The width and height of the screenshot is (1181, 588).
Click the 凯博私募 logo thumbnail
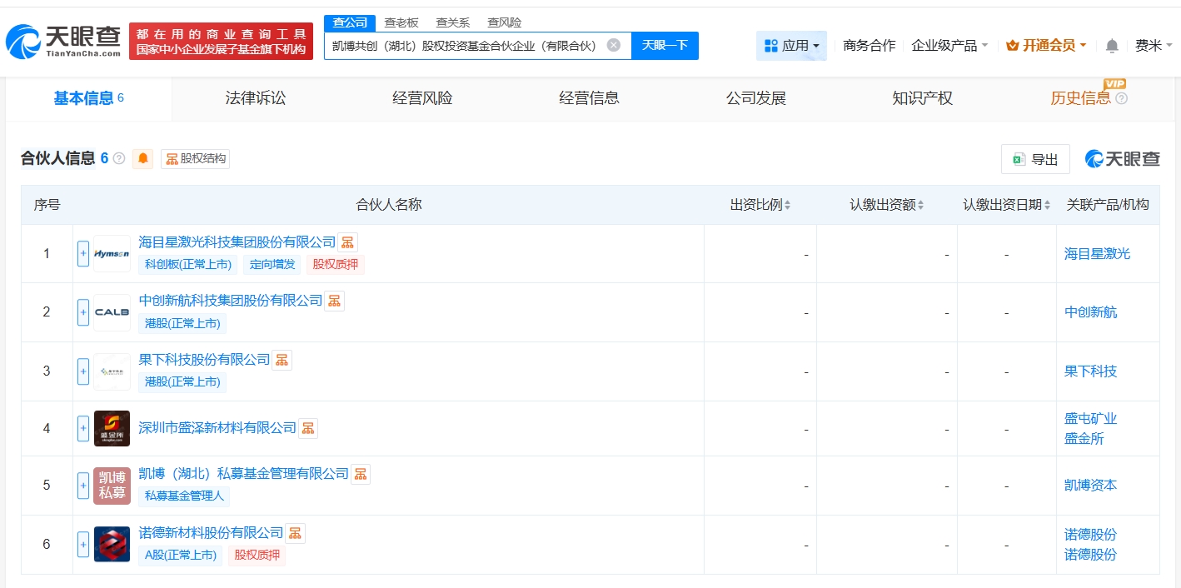(112, 486)
